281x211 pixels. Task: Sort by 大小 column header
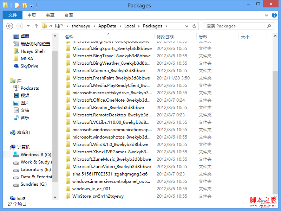pyautogui.click(x=245, y=37)
